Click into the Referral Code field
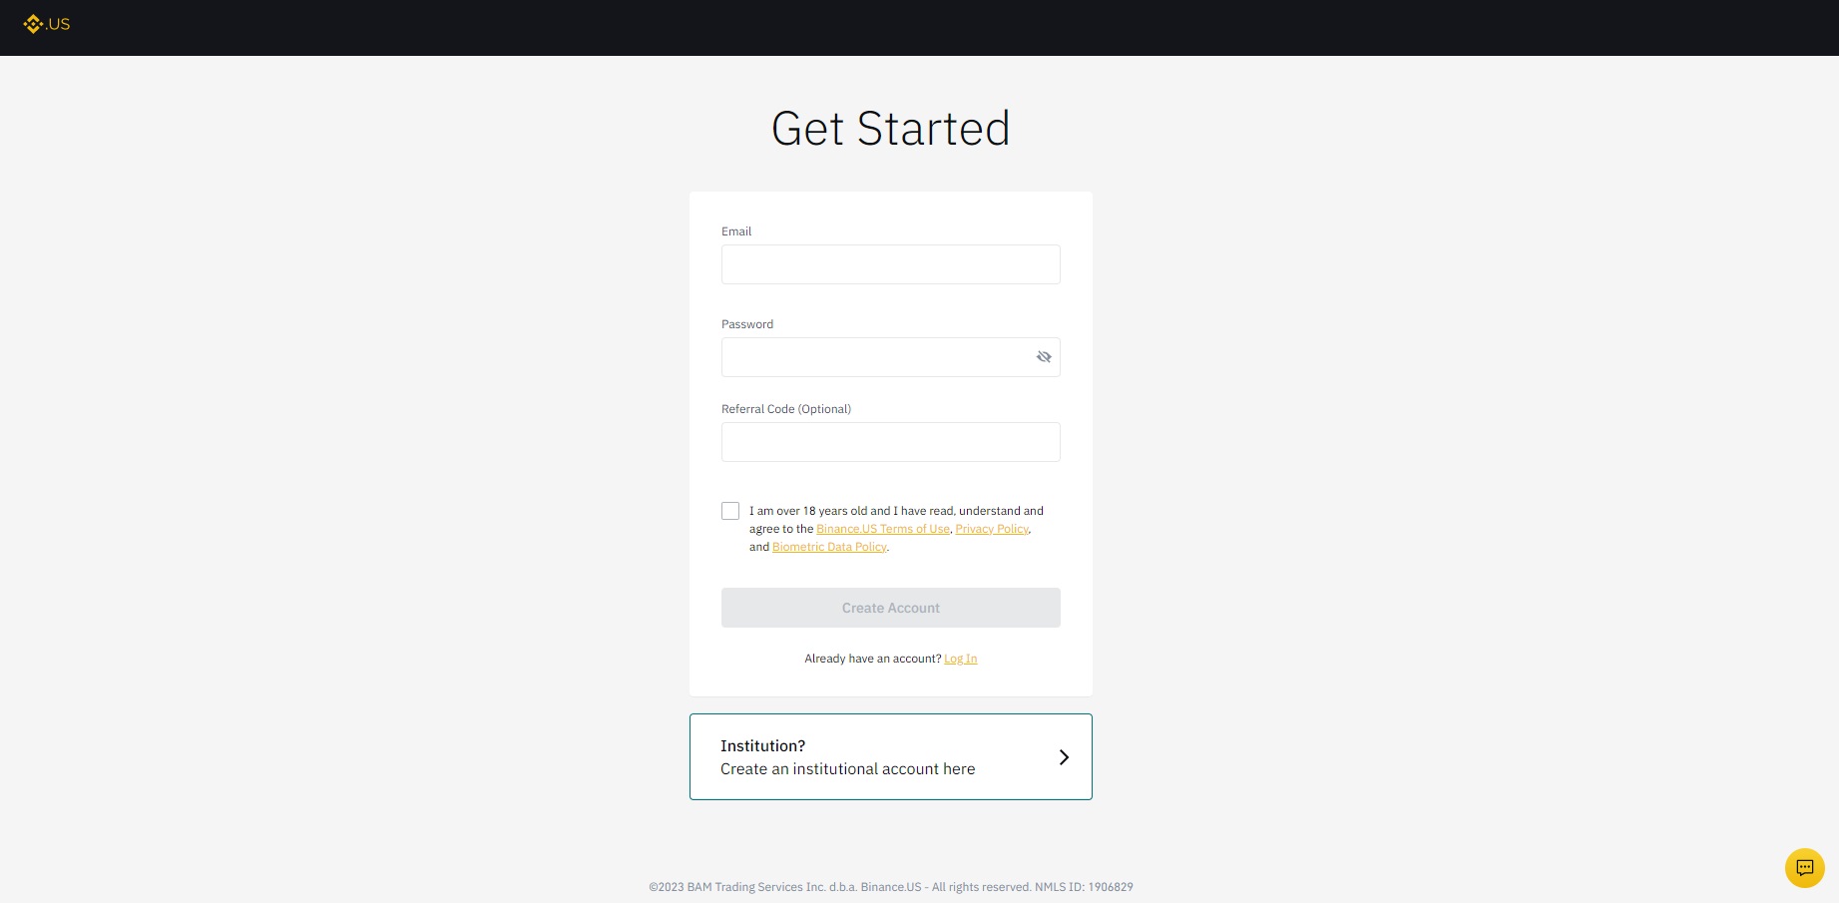 coord(890,442)
